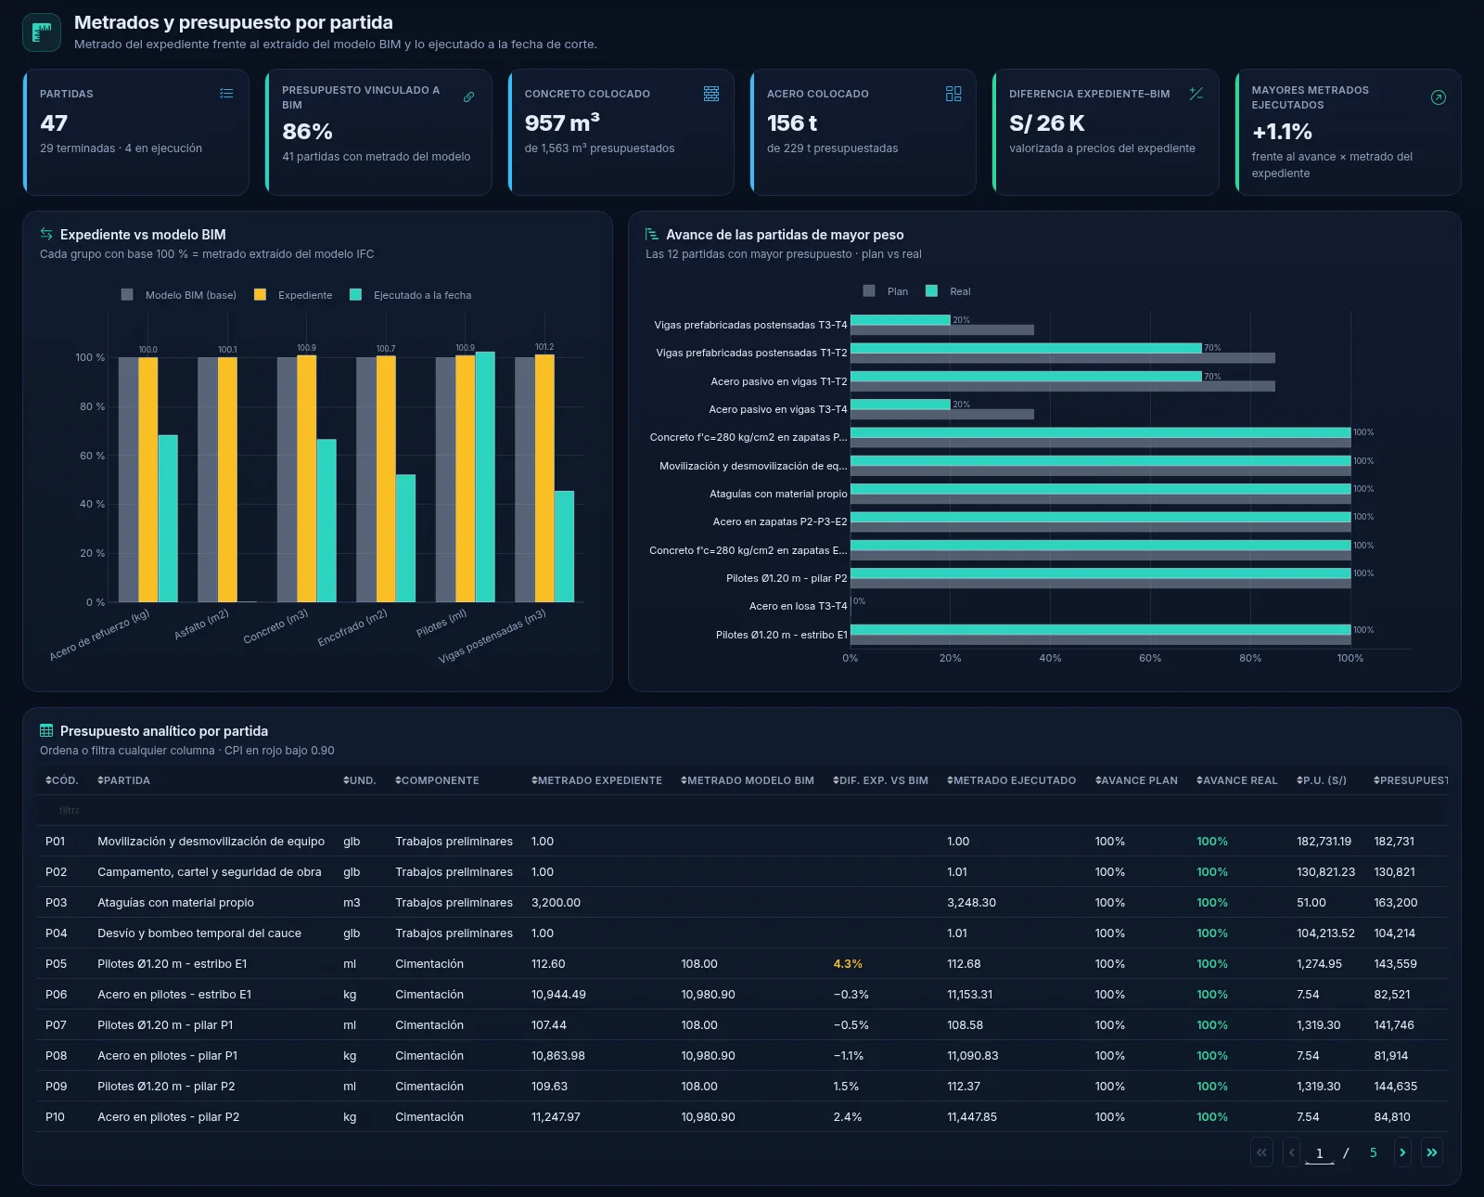
Task: Click the swap arrows icon beside Expediente vs modelo BIM
Action: point(46,234)
